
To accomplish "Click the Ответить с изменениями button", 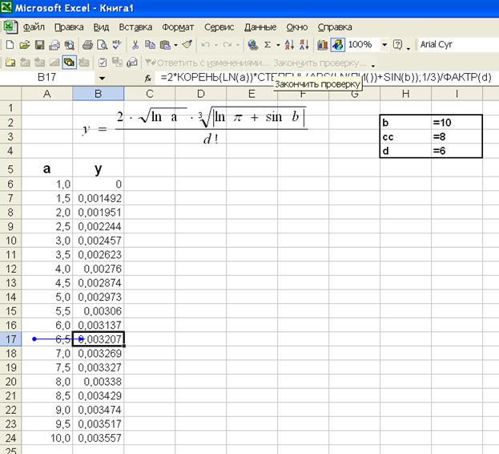I will click(x=207, y=63).
